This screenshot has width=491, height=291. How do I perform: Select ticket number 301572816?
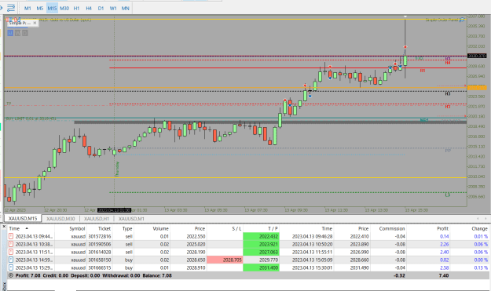point(100,236)
